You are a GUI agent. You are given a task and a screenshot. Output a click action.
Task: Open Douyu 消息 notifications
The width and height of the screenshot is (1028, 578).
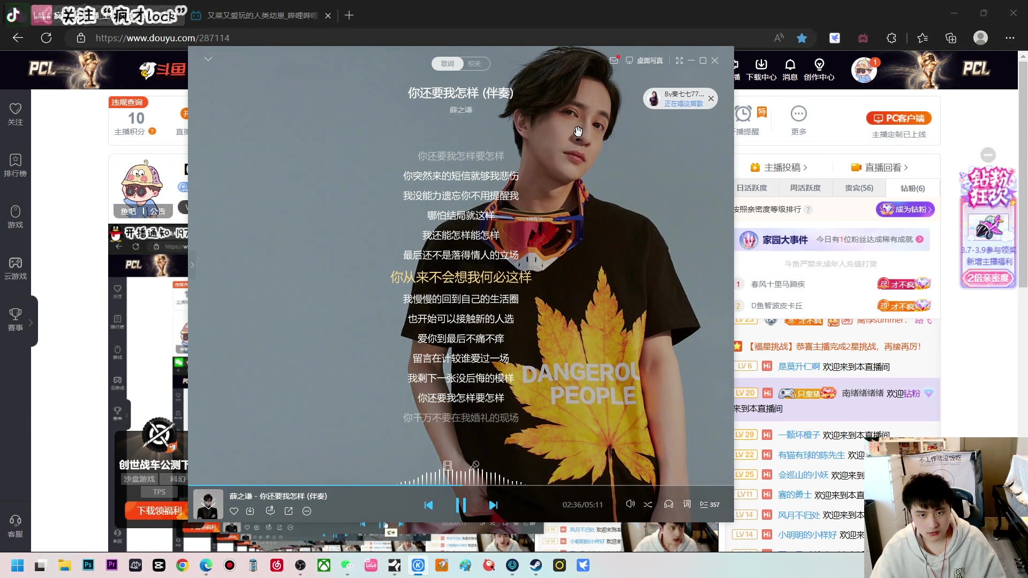point(790,70)
